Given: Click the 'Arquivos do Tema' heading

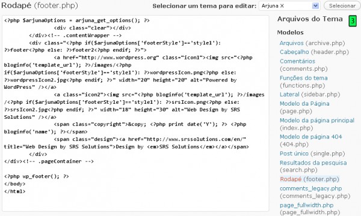Looking at the screenshot, I should click(x=310, y=19).
